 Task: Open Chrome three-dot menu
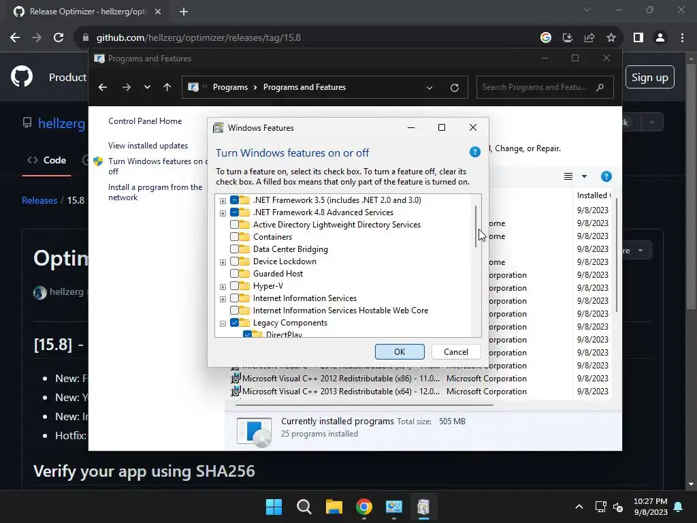pyautogui.click(x=682, y=38)
